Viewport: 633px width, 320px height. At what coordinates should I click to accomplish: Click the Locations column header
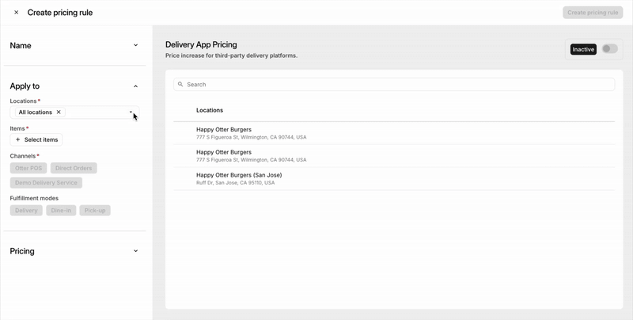(x=210, y=110)
